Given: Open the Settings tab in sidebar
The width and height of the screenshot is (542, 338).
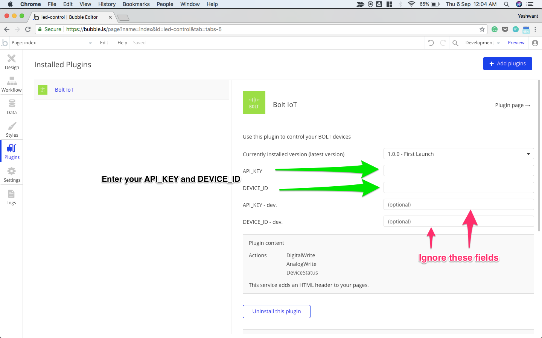Looking at the screenshot, I should coord(12,174).
